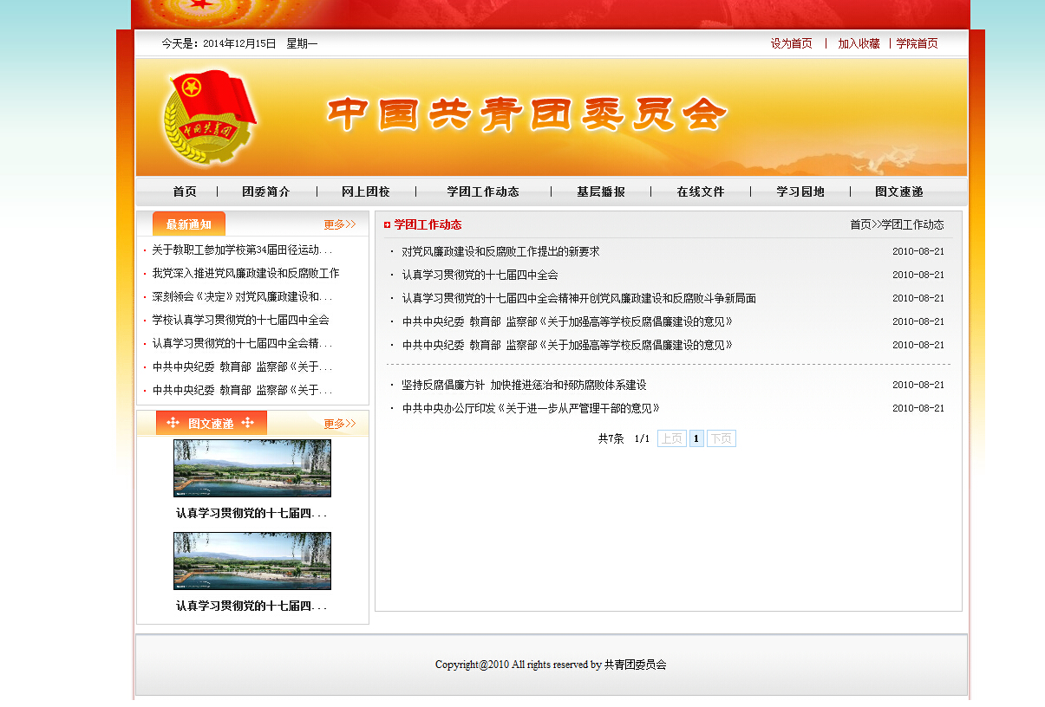Screen dimensions: 1045x707
Task: Click the 共7条 pagination count text
Action: coord(611,438)
